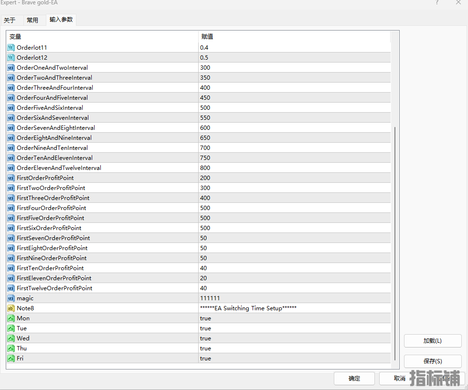Click the Thu variable name
This screenshot has height=390, width=468.
pos(22,348)
